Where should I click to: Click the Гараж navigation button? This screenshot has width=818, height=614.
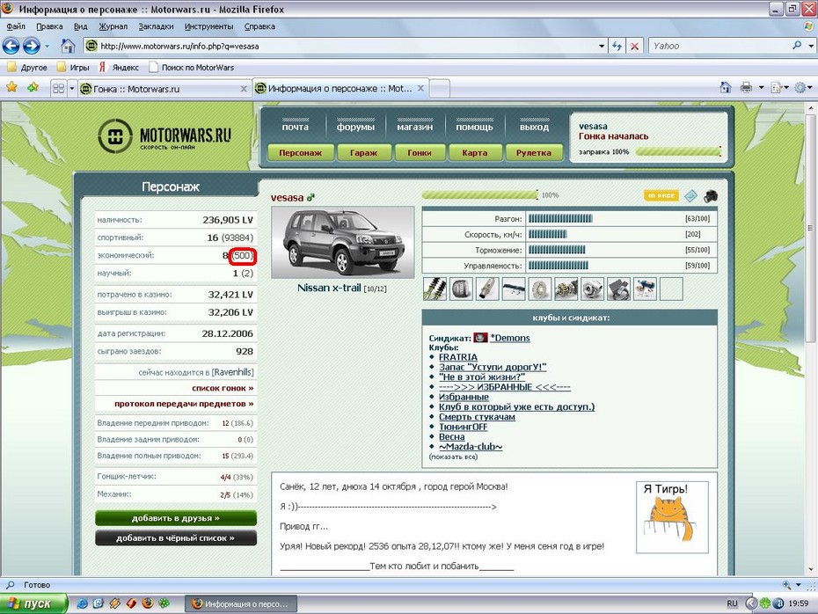(x=363, y=153)
